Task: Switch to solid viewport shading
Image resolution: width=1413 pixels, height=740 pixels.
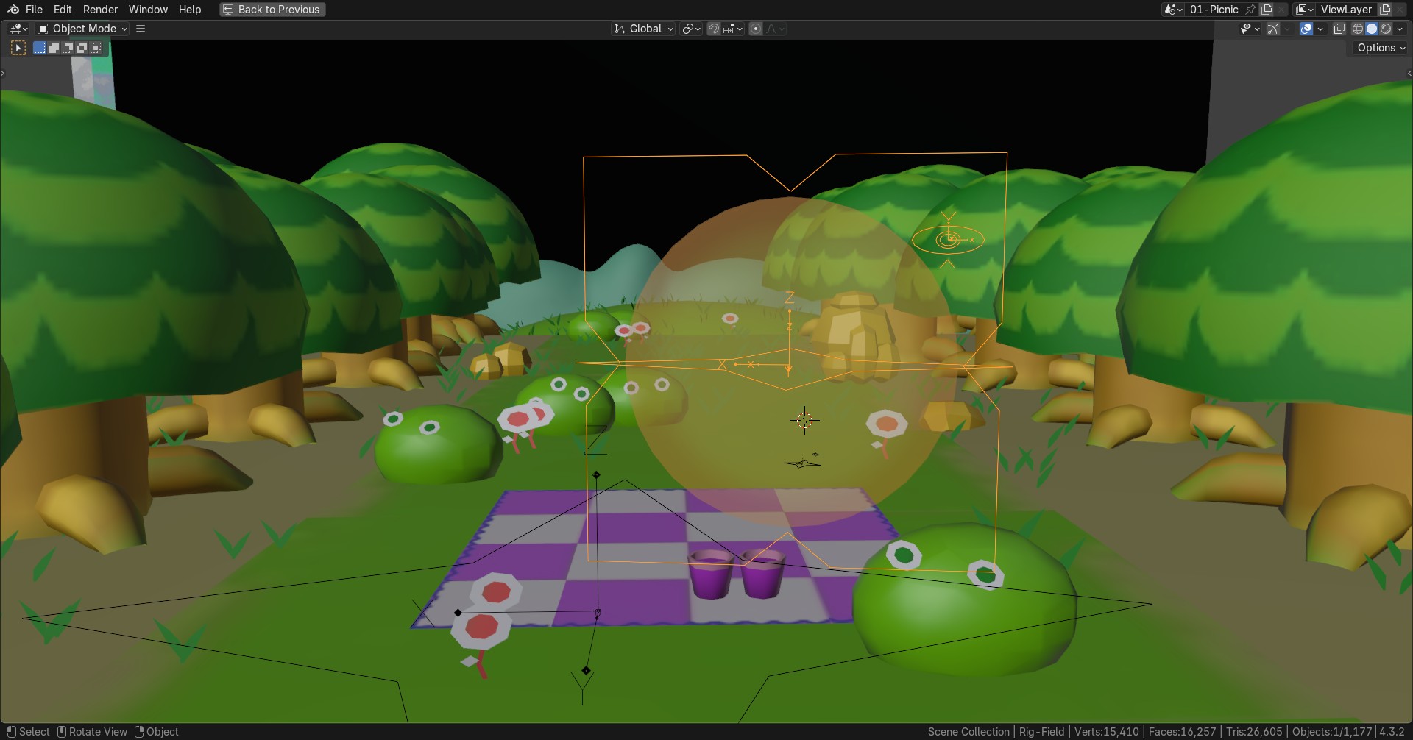Action: coord(1372,29)
